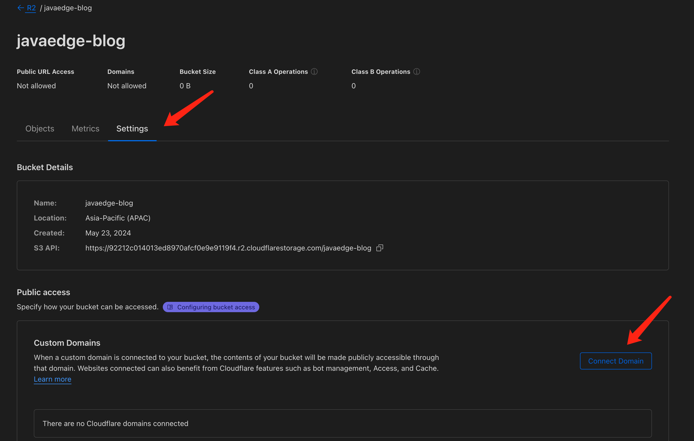Click the javaedge-blog page heading

[71, 41]
